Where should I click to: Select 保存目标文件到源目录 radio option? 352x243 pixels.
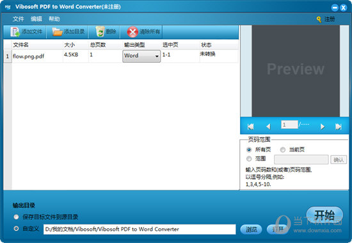[16, 217]
